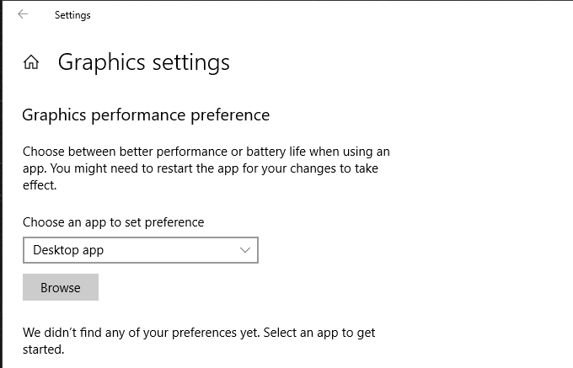Click the "Choose an app to set preference" label
The image size is (573, 368).
pos(113,222)
